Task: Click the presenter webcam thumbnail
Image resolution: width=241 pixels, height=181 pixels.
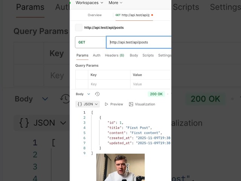Action: [x=120, y=167]
